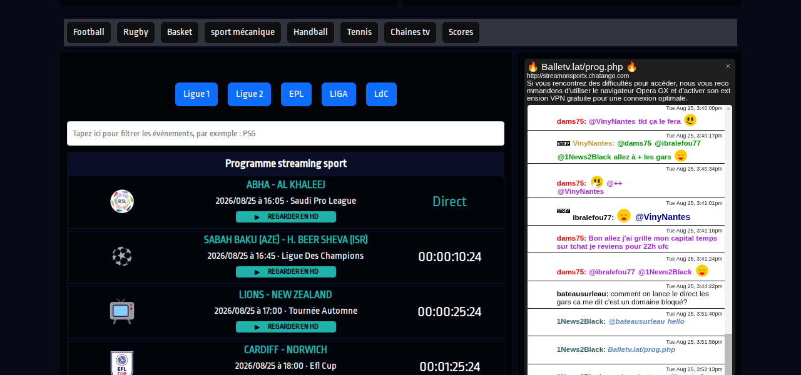Filter events by LdC
Screen dimensions: 801x375
(381, 94)
